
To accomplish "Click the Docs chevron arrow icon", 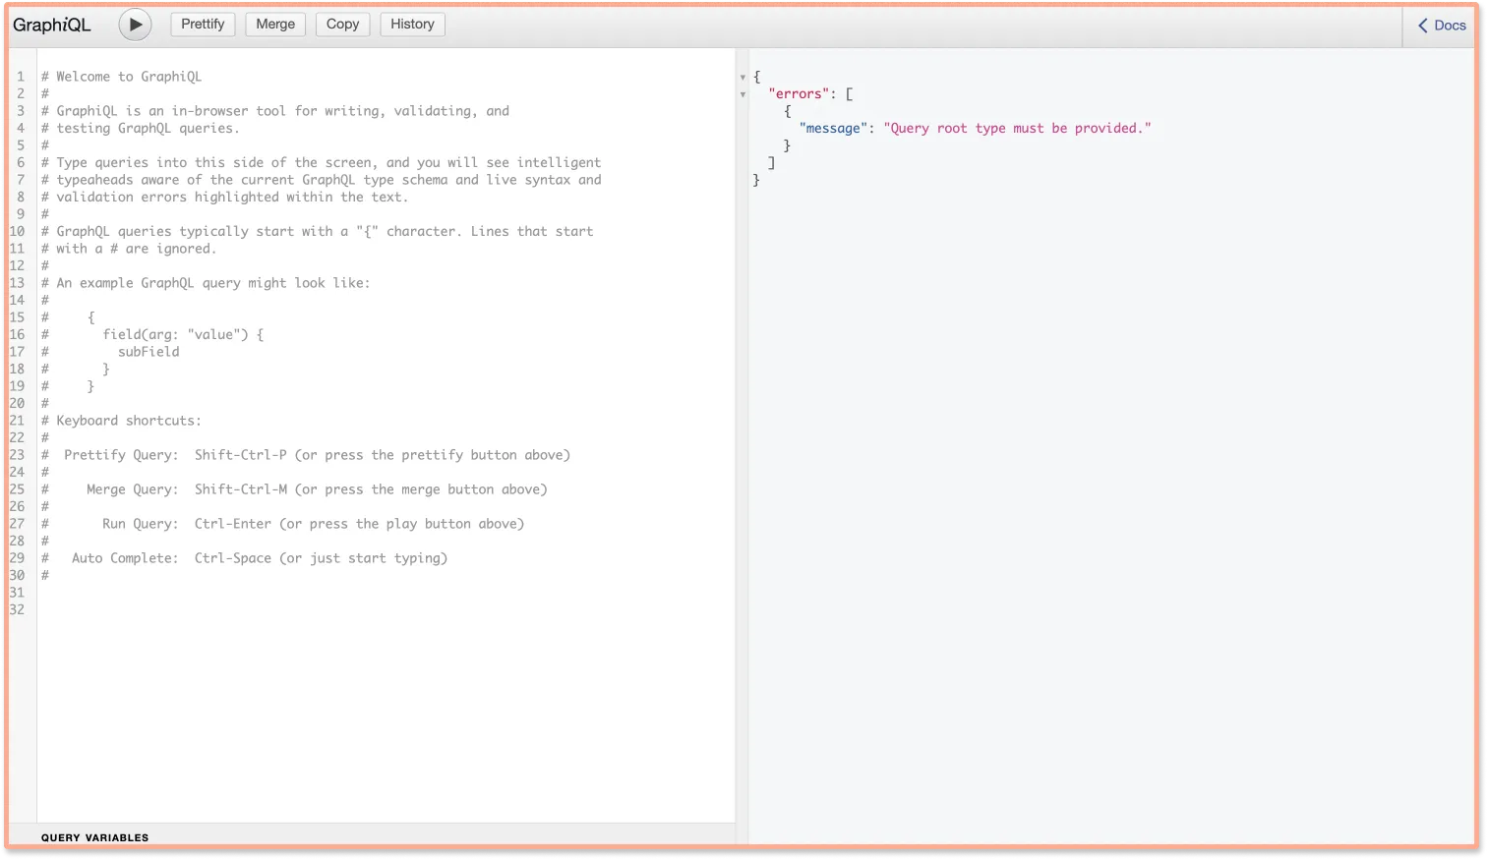I will [x=1422, y=26].
